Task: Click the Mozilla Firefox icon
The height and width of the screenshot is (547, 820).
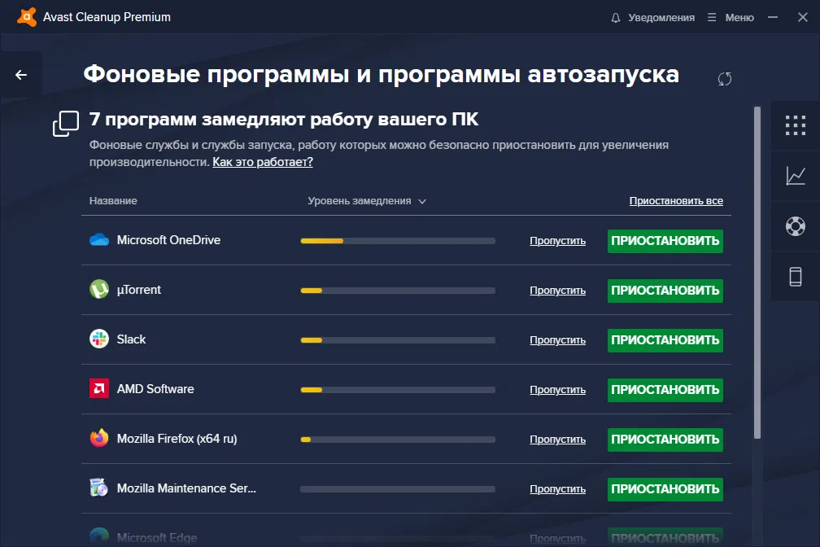Action: pos(98,439)
